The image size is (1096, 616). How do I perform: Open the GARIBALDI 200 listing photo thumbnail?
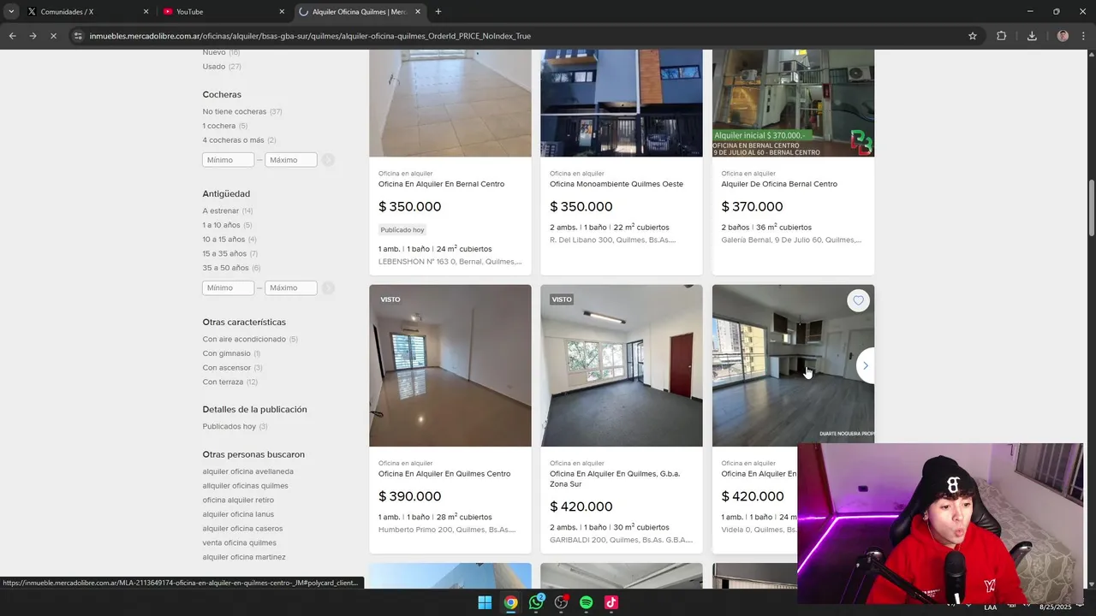click(622, 365)
